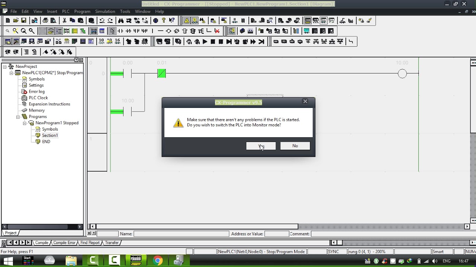Select the arrow Selection mode tool
The image size is (476, 267).
(112, 31)
